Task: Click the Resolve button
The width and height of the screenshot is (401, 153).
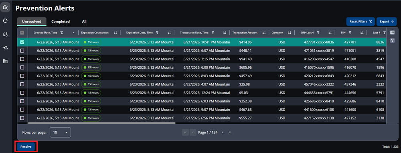Action: coord(26,147)
